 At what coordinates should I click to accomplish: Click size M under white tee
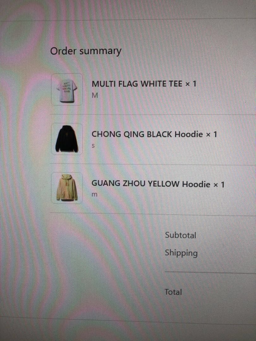coord(95,95)
